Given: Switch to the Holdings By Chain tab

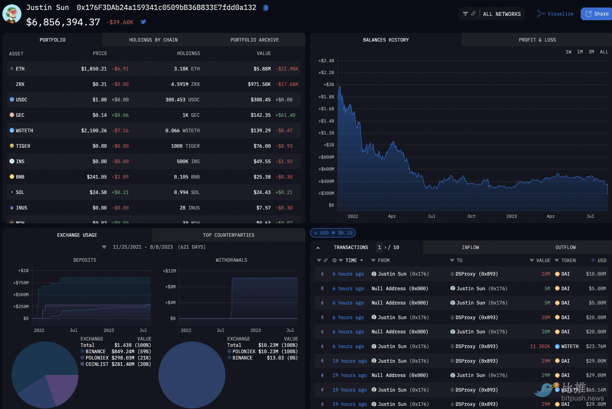Looking at the screenshot, I should pyautogui.click(x=153, y=40).
